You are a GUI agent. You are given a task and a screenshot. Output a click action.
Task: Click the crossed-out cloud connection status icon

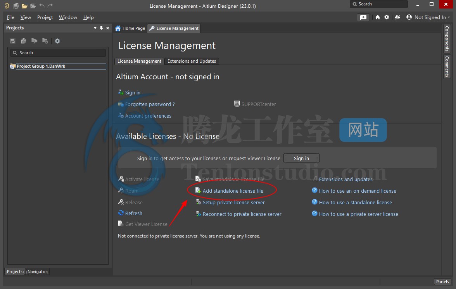(x=397, y=17)
